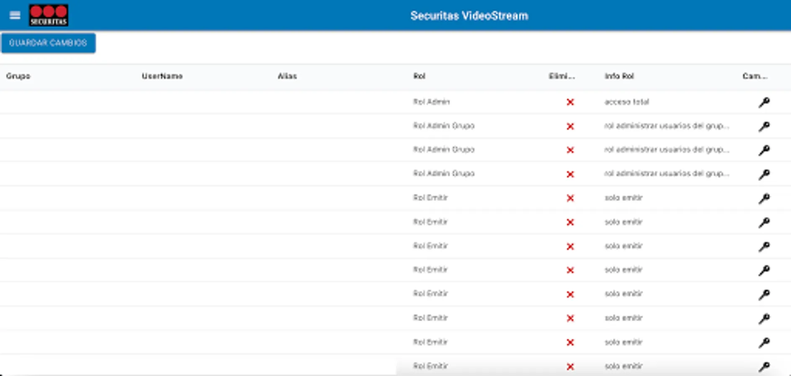This screenshot has height=376, width=791.
Task: Open the hamburger navigation menu
Action: click(15, 15)
